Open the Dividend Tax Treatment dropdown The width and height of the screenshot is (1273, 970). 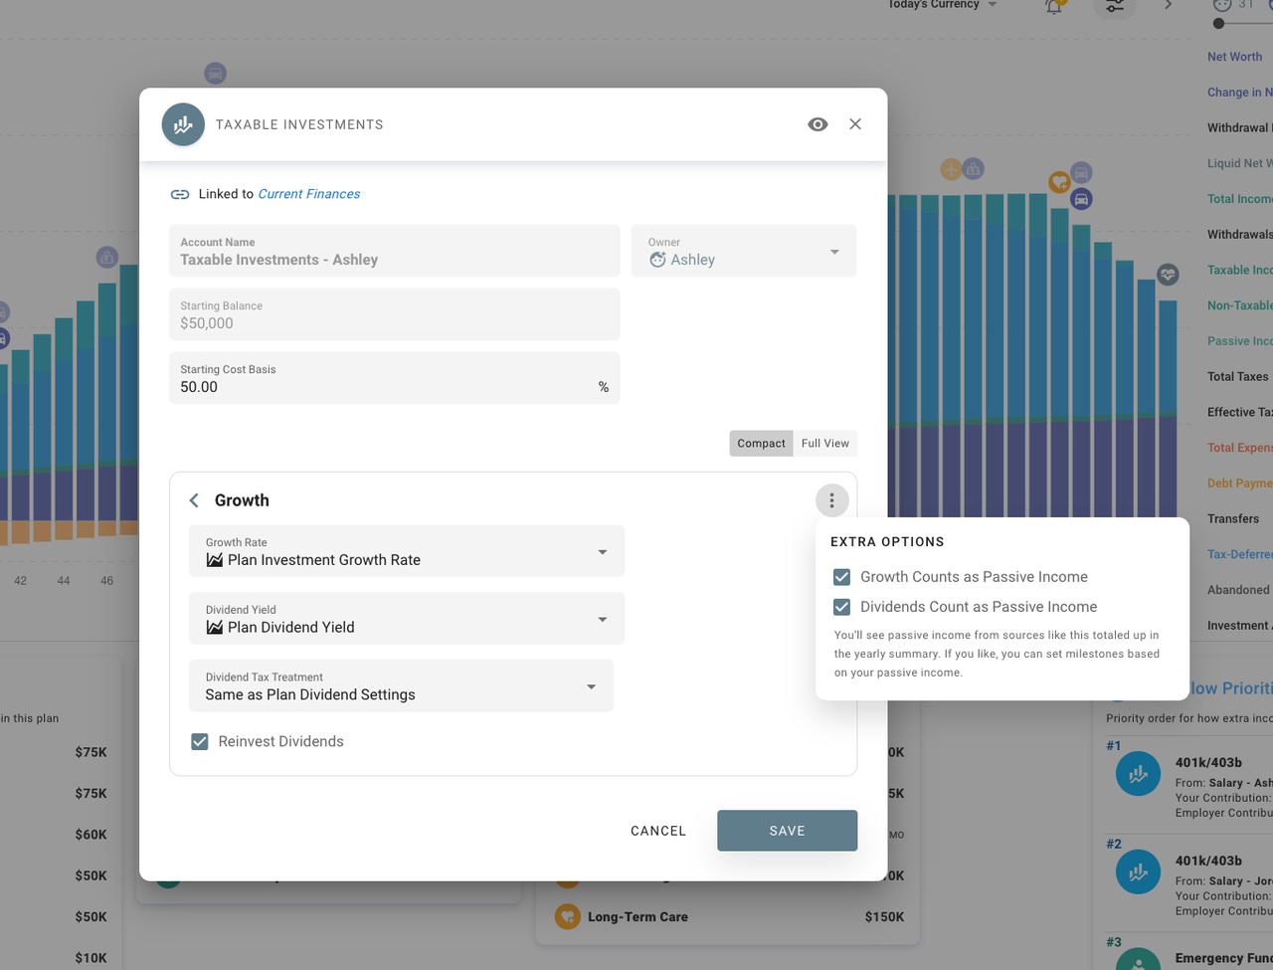point(401,685)
